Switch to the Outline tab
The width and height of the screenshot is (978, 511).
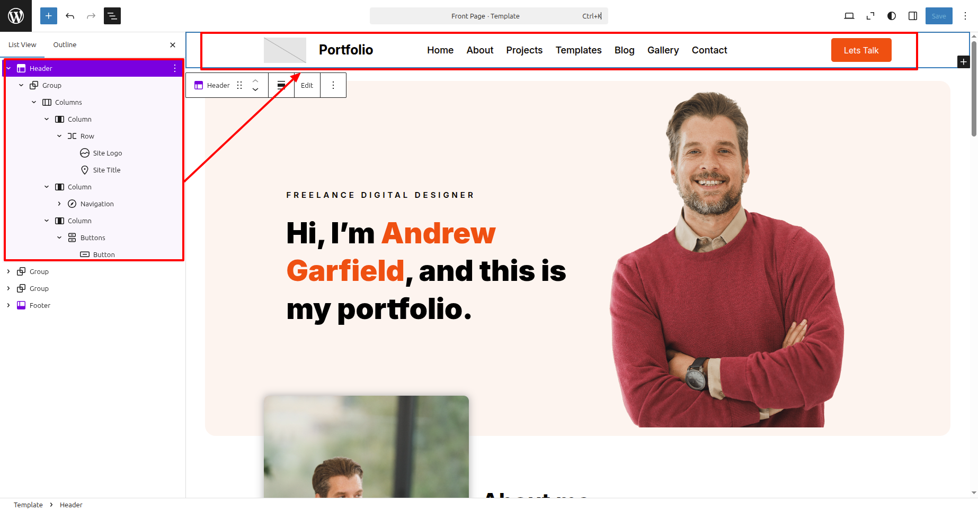(x=65, y=44)
